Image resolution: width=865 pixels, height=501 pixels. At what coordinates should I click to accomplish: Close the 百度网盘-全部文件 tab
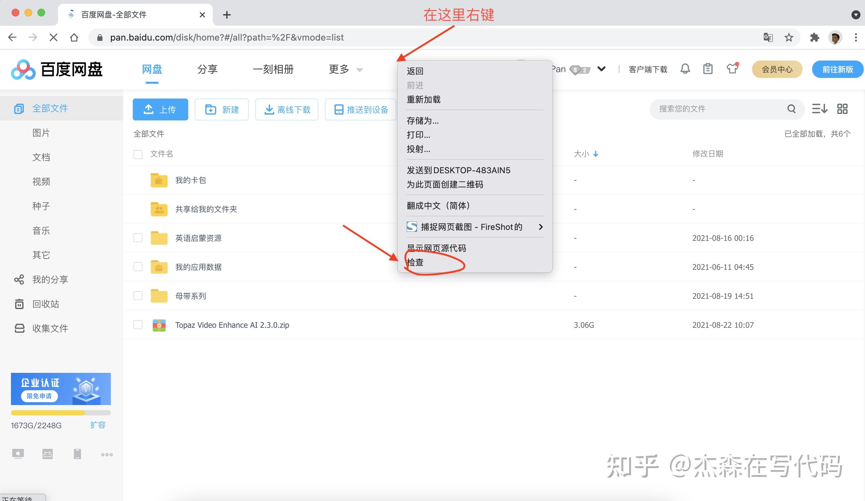[202, 15]
